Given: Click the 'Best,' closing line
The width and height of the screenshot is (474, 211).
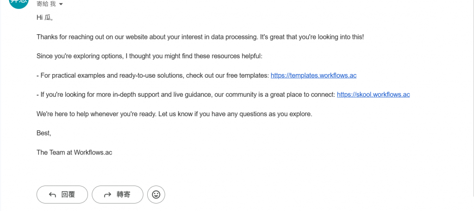Looking at the screenshot, I should point(44,133).
